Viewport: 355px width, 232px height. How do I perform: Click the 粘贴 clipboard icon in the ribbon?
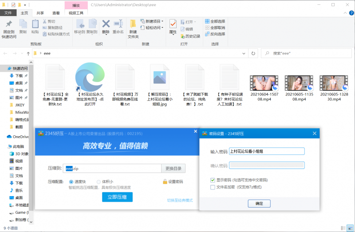(35, 24)
